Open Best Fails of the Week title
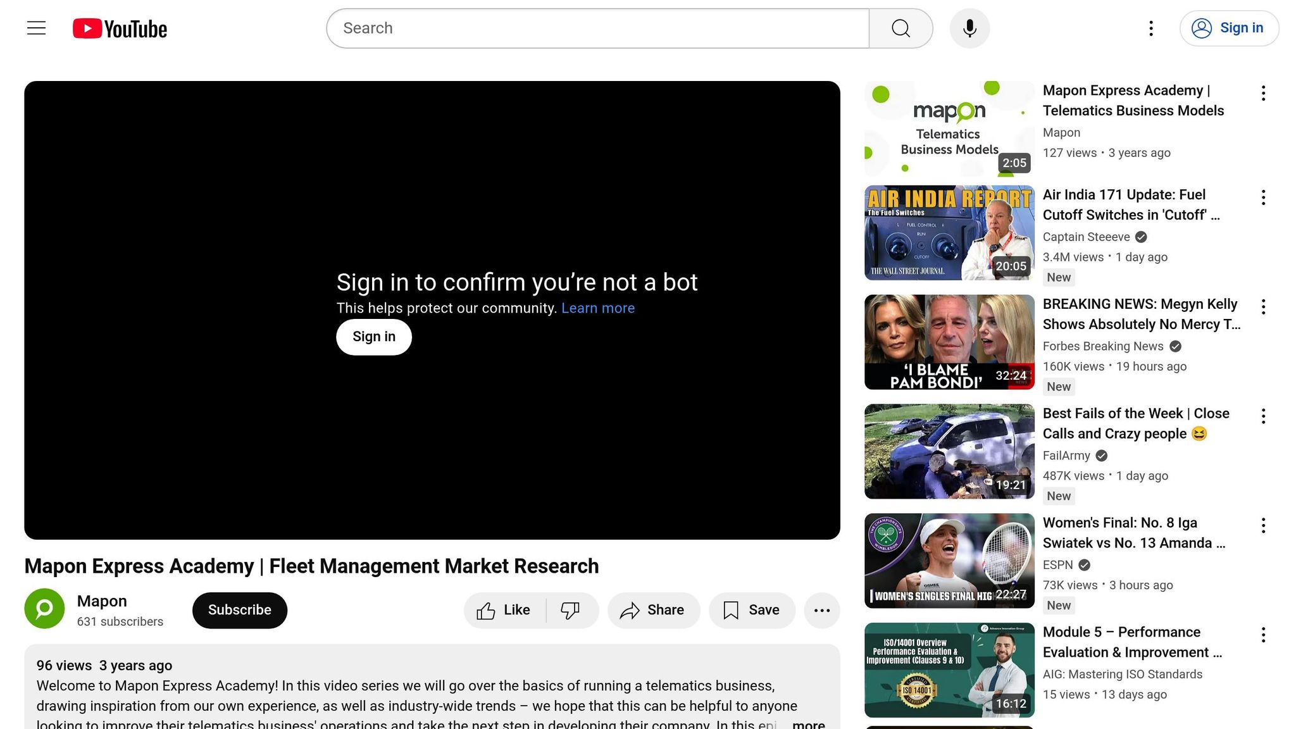 click(1136, 424)
